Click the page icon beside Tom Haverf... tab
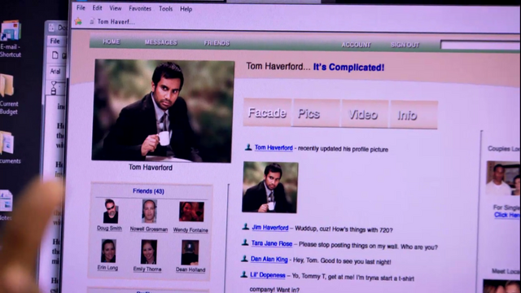Viewport: 521px width, 293px height. (92, 22)
